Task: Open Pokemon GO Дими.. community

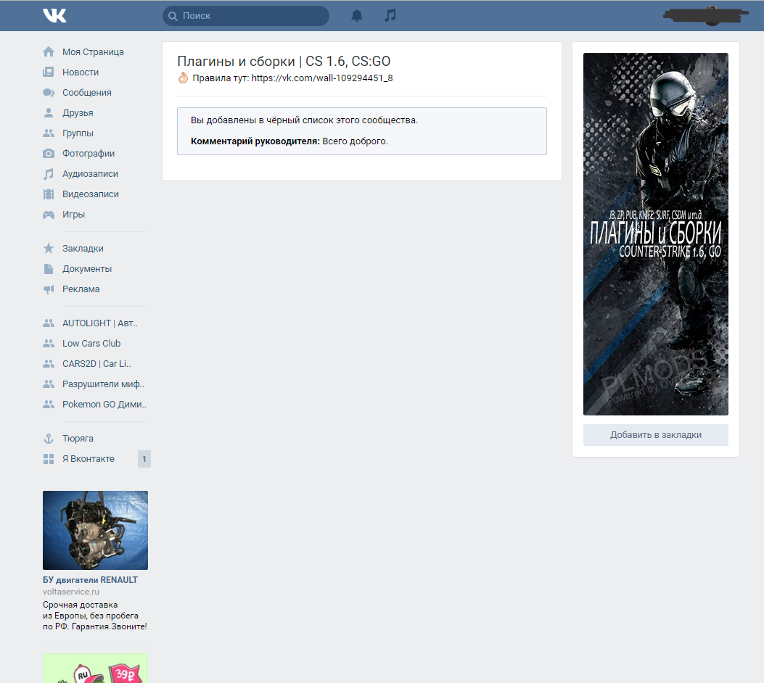Action: [x=104, y=404]
